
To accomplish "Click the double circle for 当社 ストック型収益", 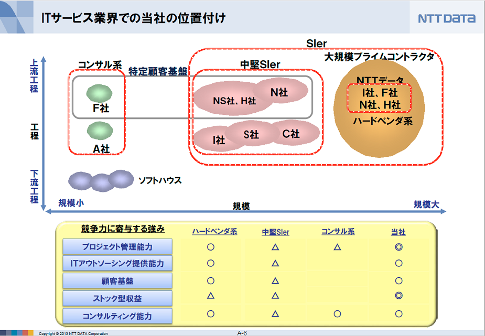I will (x=398, y=296).
